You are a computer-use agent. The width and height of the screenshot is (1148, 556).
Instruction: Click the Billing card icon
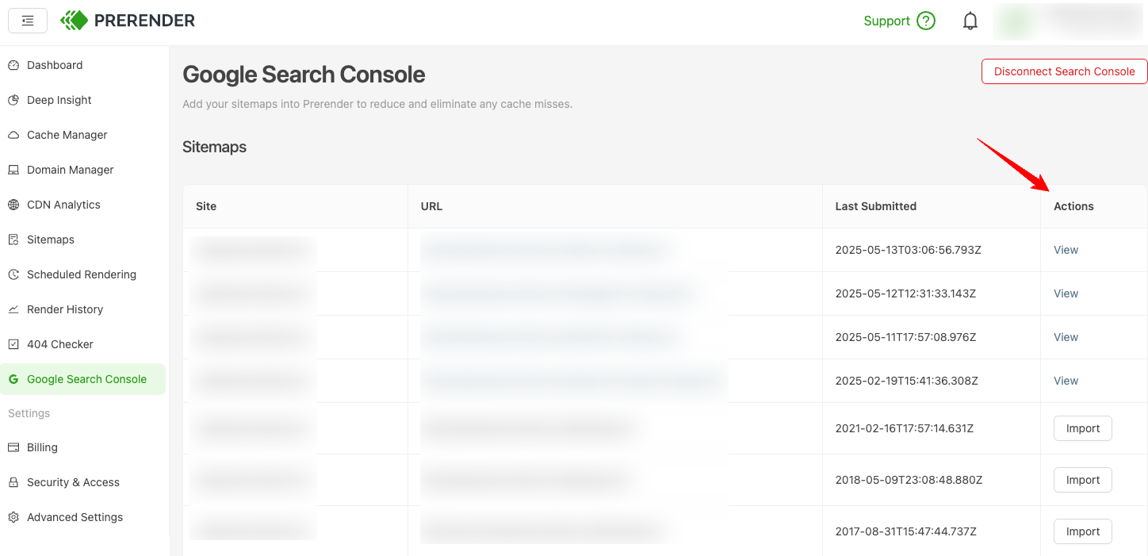pyautogui.click(x=13, y=447)
